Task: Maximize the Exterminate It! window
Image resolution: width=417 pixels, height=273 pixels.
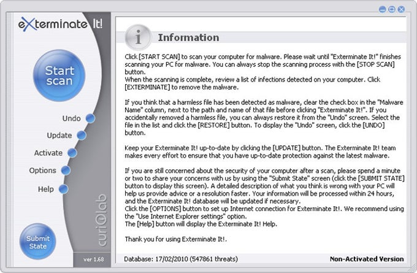Action: tap(392, 10)
